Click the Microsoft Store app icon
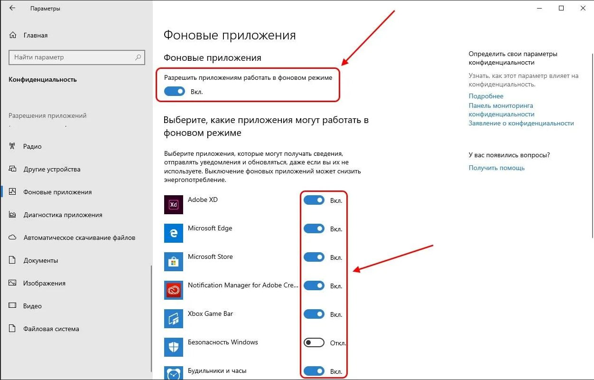 click(x=174, y=262)
